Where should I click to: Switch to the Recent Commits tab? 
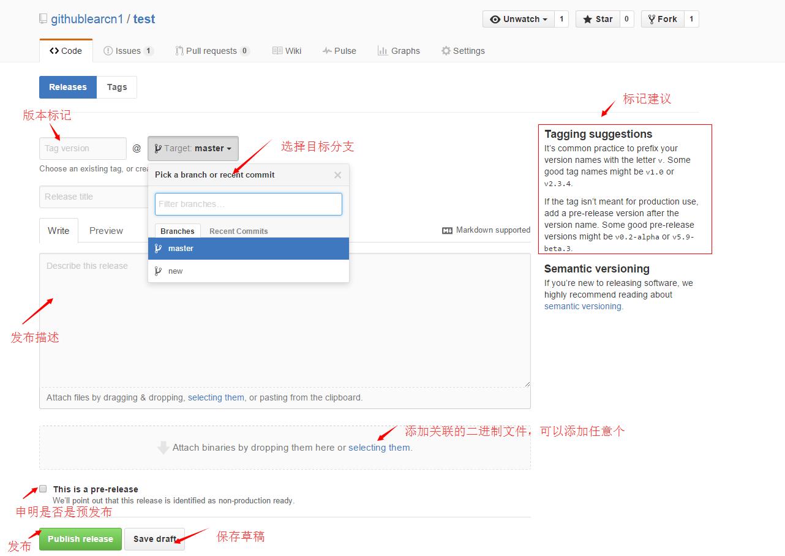(238, 231)
